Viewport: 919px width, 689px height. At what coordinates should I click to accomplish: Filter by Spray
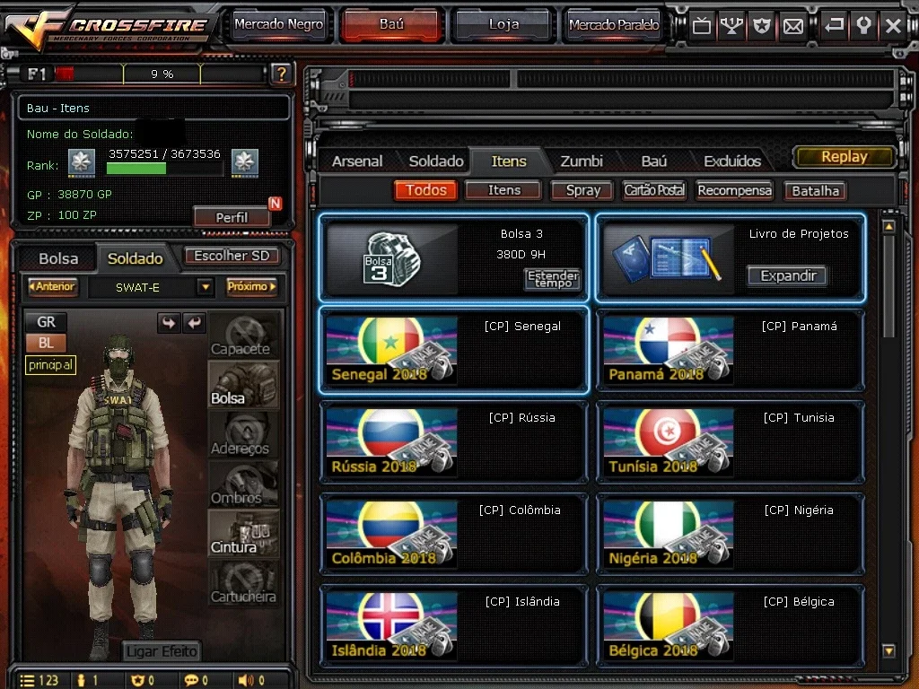[x=582, y=190]
